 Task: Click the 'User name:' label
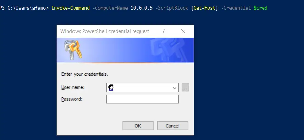[x=73, y=87]
